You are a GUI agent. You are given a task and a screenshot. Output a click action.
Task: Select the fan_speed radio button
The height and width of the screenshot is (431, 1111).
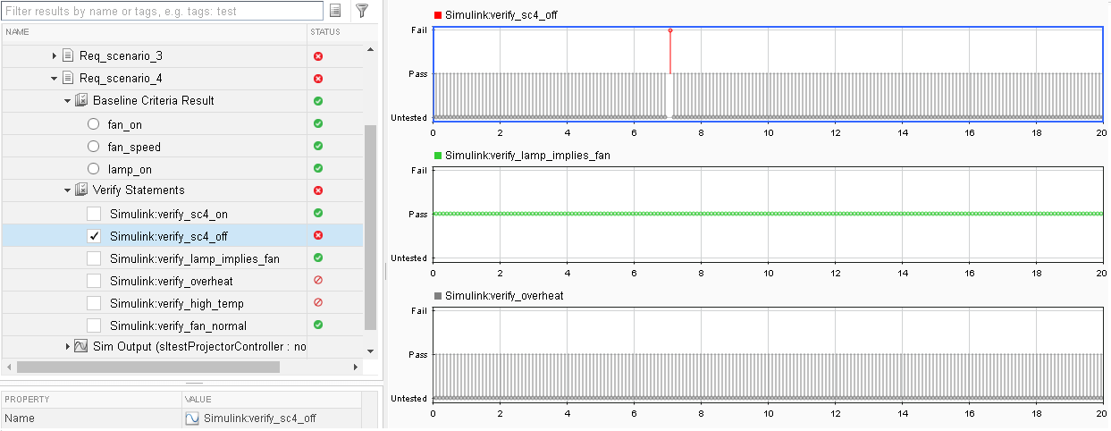click(94, 147)
